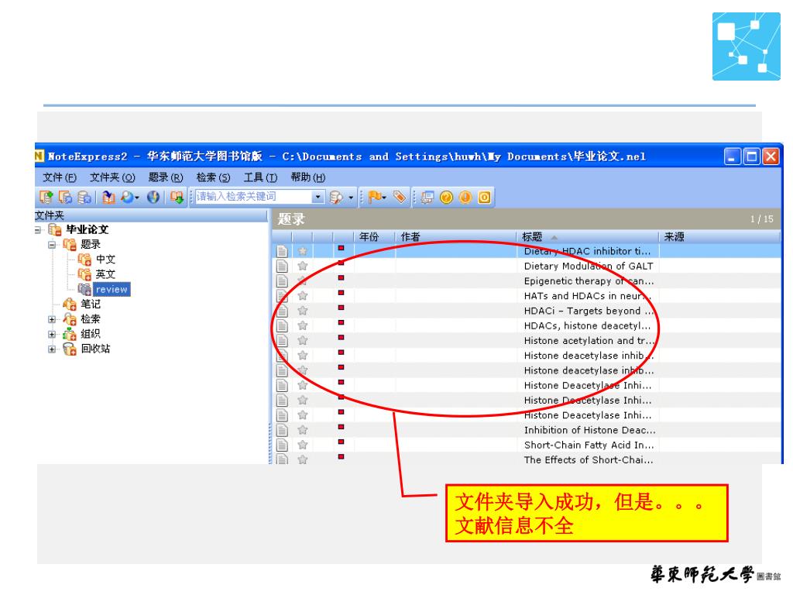Click red priority mark on Dietary HDAC row

tap(341, 248)
